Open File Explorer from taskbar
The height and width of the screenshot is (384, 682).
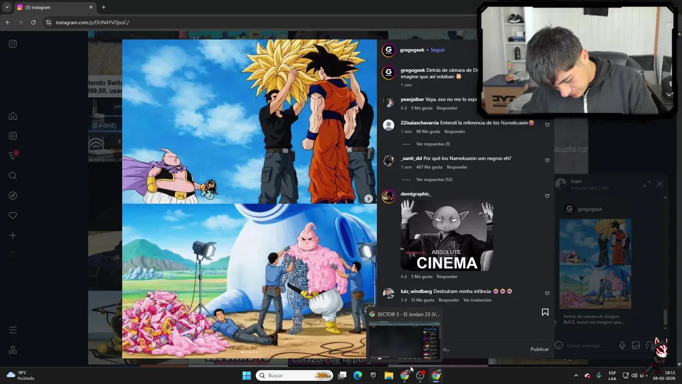(389, 375)
